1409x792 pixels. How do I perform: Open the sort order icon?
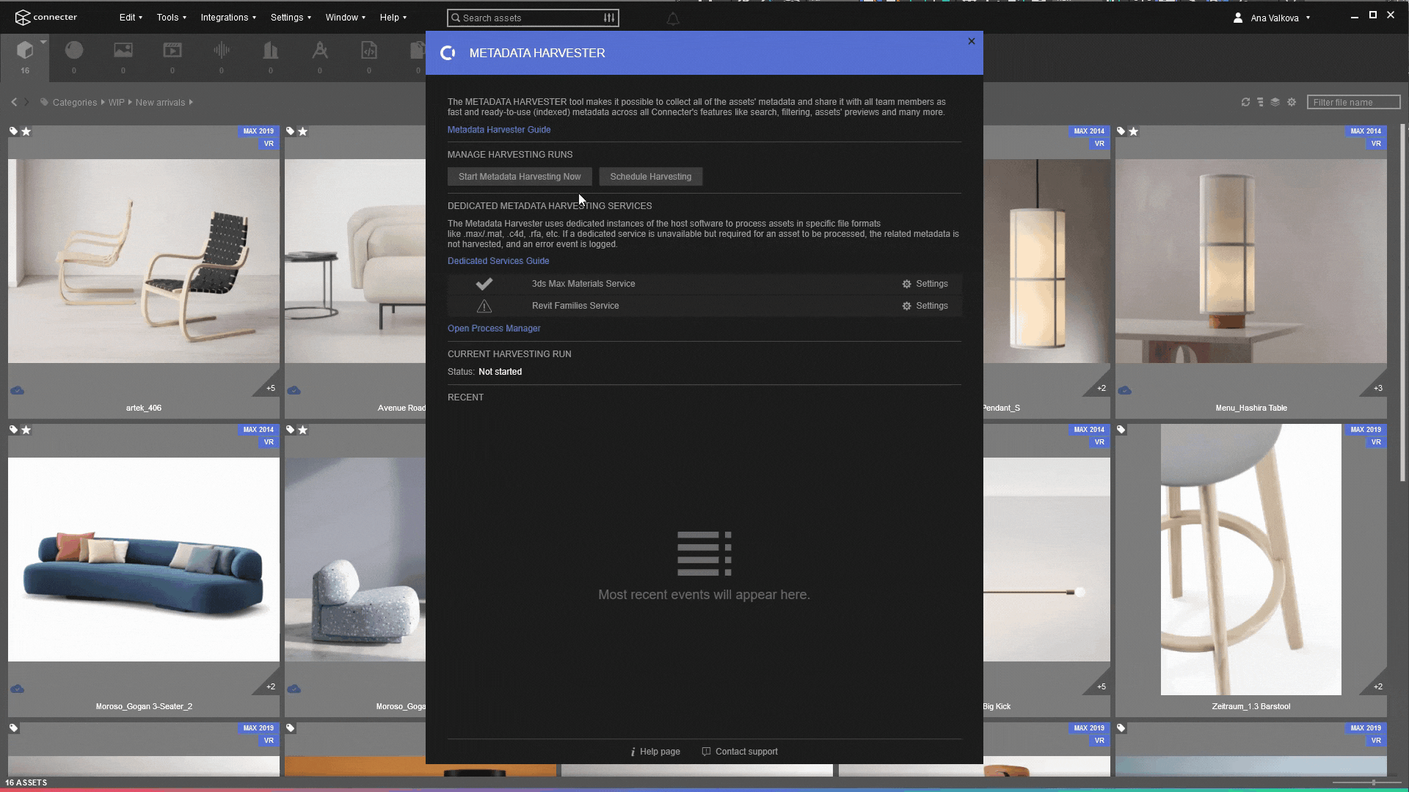pyautogui.click(x=1260, y=102)
